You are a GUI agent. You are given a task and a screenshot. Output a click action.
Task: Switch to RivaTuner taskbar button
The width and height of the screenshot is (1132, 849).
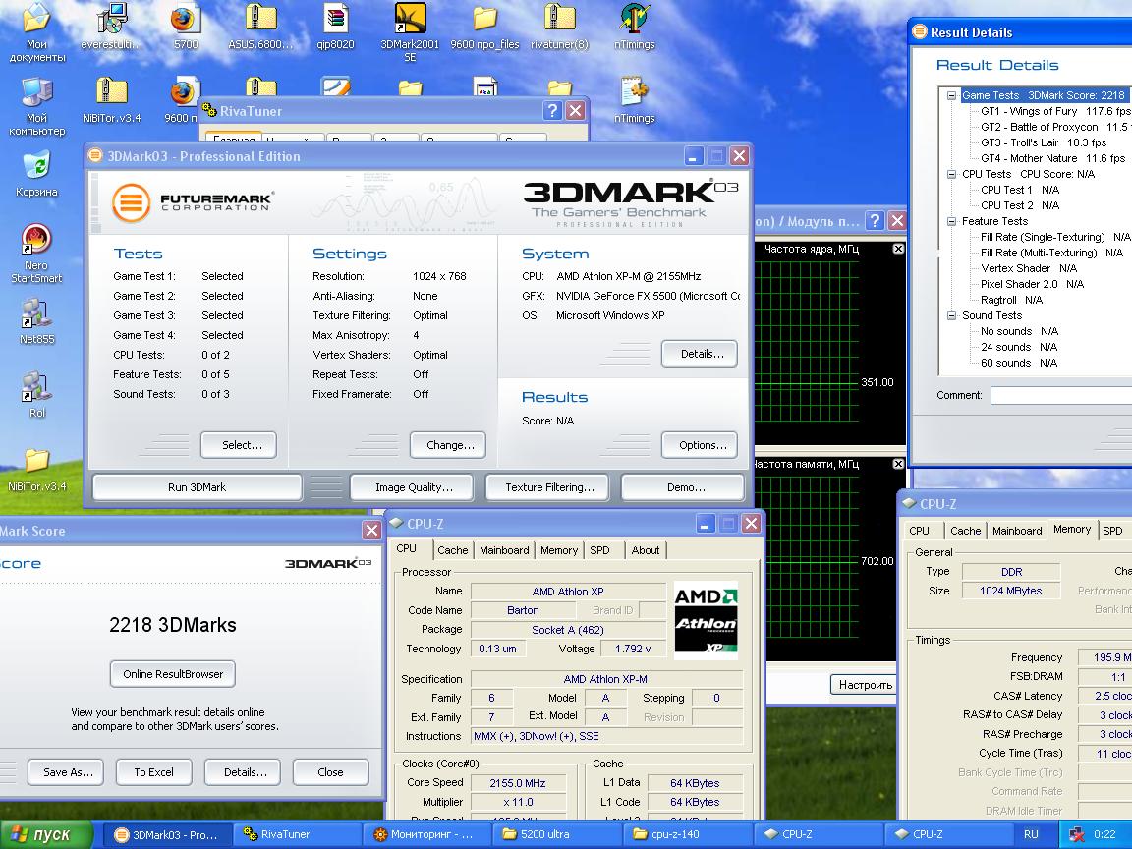[297, 834]
